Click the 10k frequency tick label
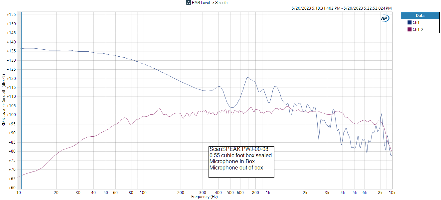Image resolution: width=441 pixels, height=200 pixels. tap(392, 192)
